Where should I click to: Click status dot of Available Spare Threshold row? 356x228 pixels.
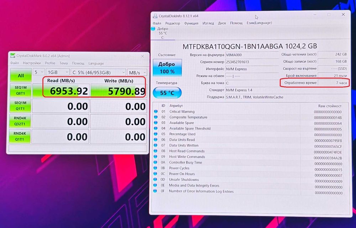pyautogui.click(x=156, y=128)
